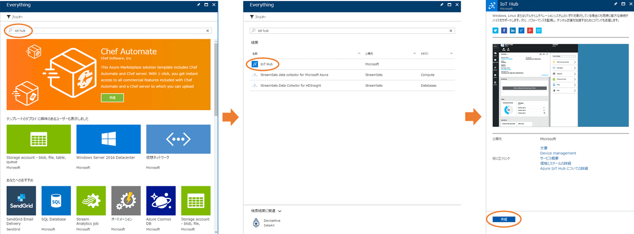Open the 文書 documentation link
The image size is (634, 234).
click(x=544, y=148)
